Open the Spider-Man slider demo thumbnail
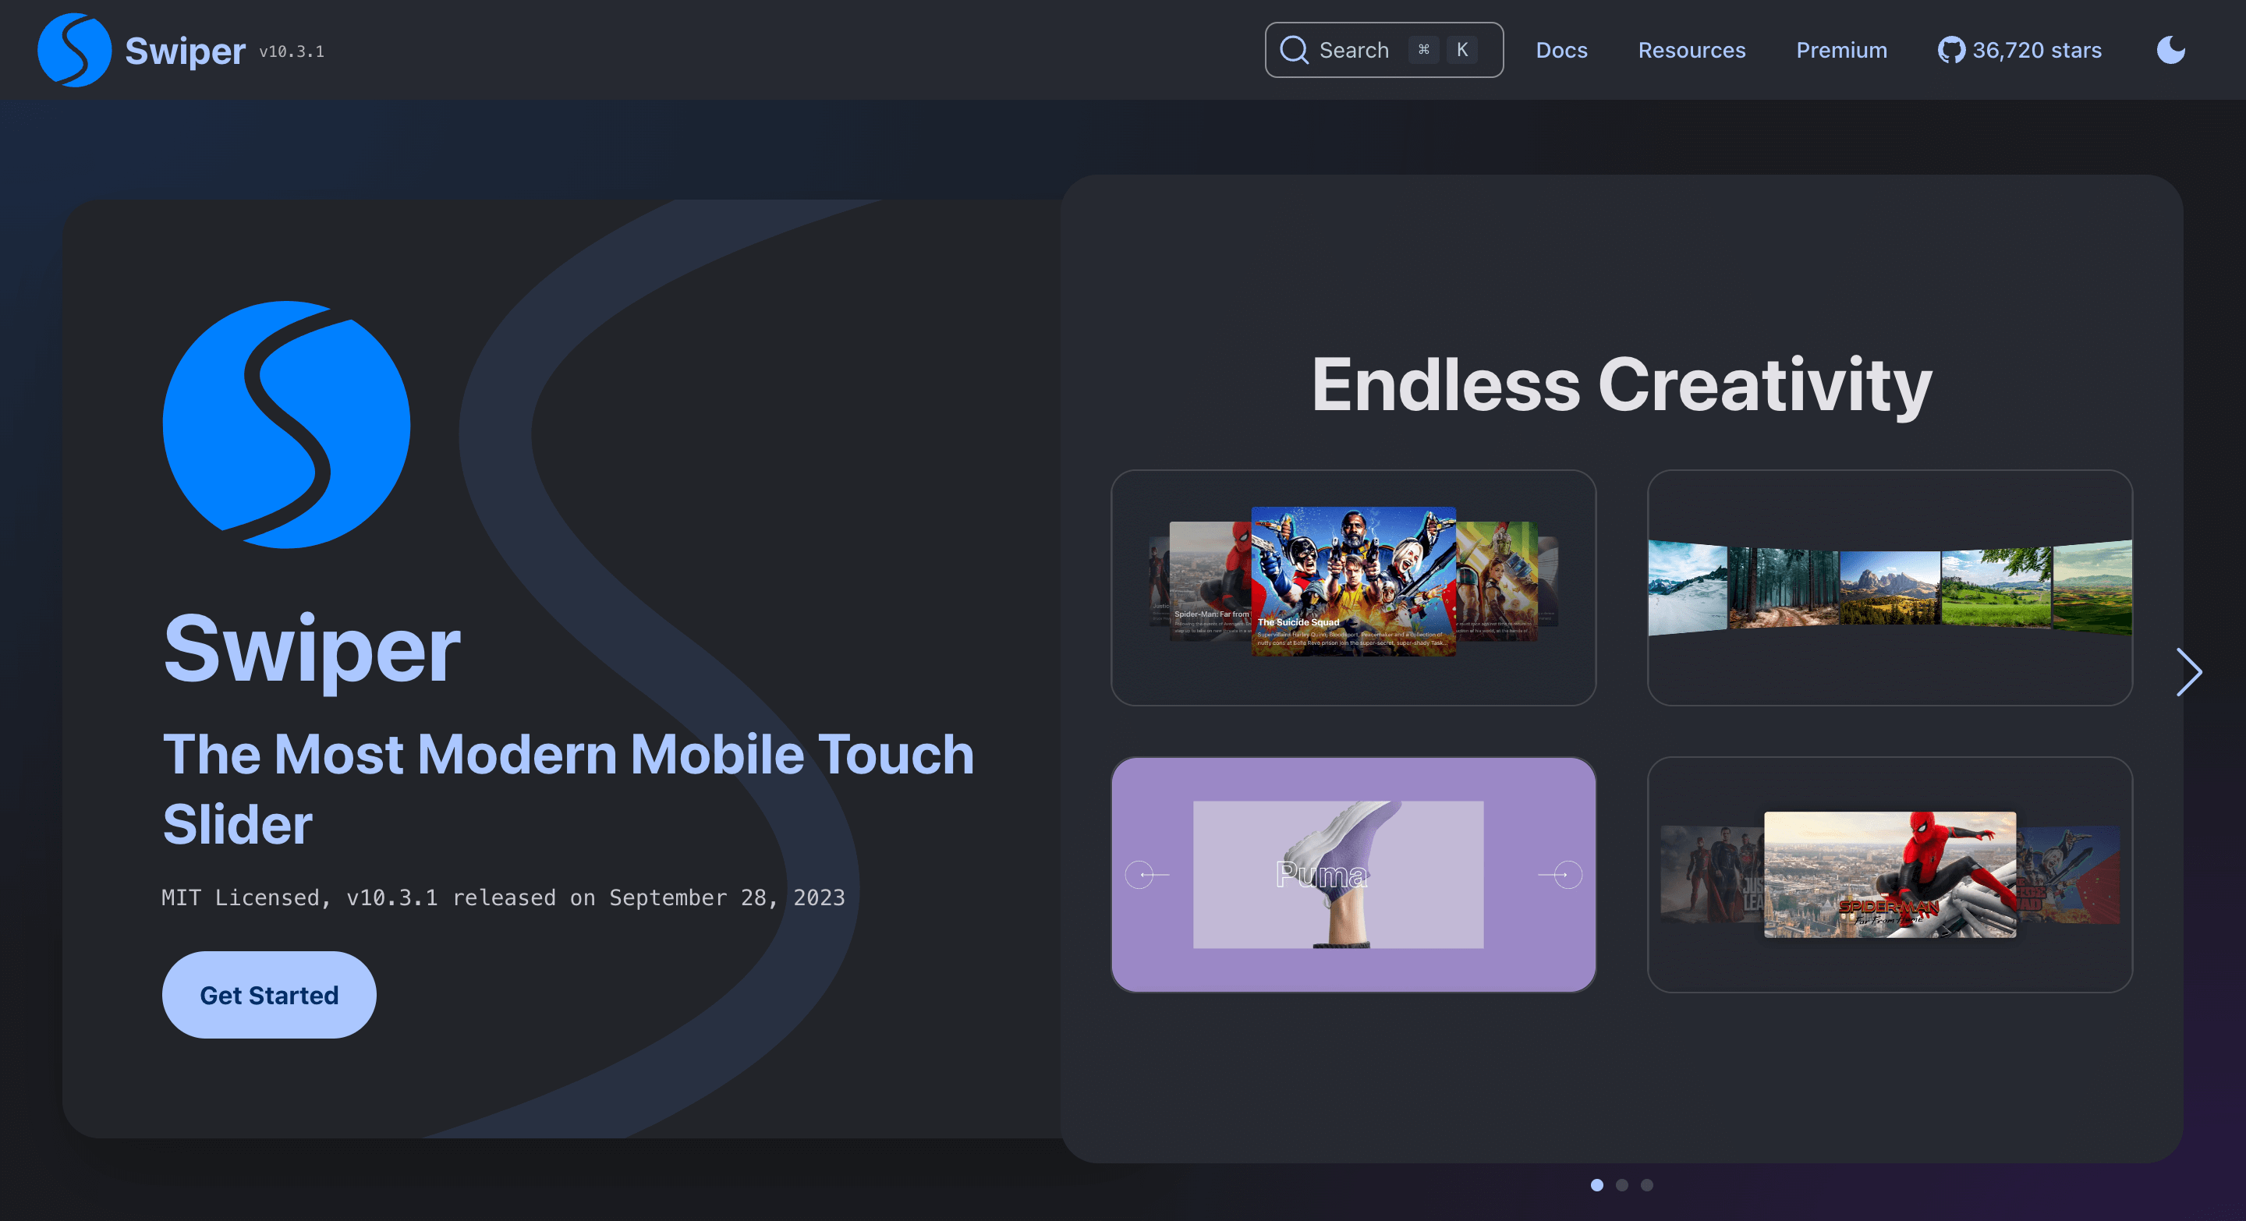The width and height of the screenshot is (2246, 1221). (1889, 874)
